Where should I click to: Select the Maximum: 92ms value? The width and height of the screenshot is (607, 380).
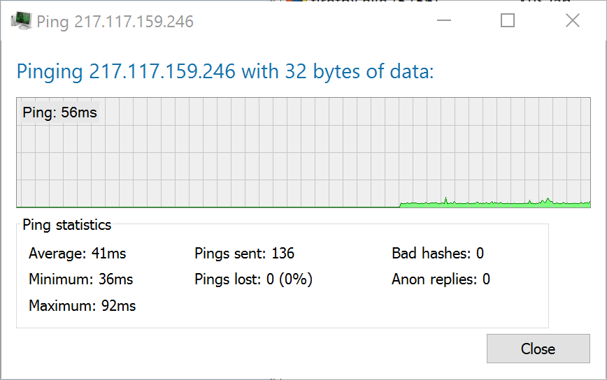point(82,306)
